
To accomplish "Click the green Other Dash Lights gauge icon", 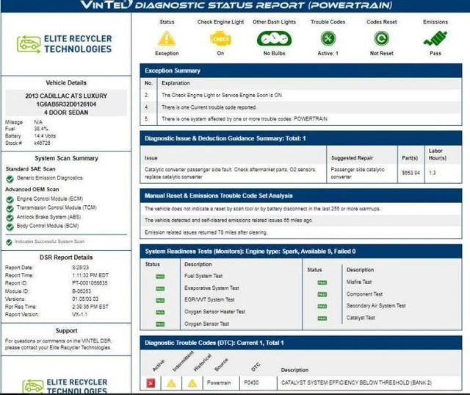I will tap(274, 39).
